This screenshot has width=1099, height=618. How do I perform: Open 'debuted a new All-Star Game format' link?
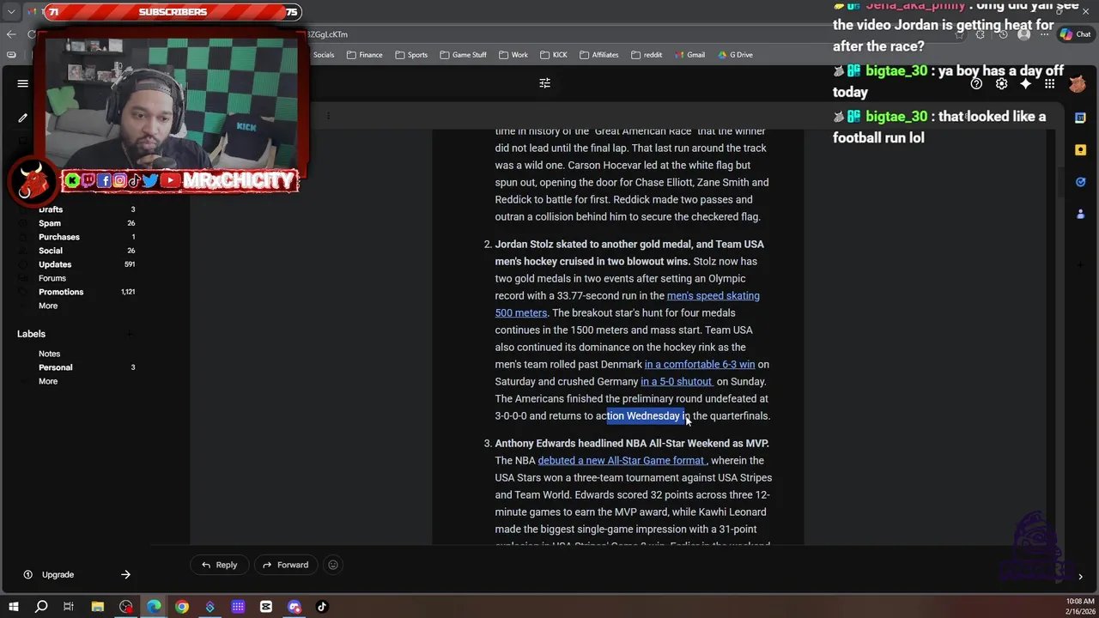[x=620, y=461]
